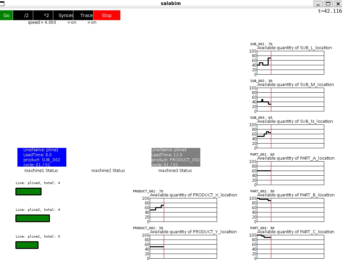Screen dimensions: 342x265
Task: Click the PART_A_location quantity chart
Action: 290,173
